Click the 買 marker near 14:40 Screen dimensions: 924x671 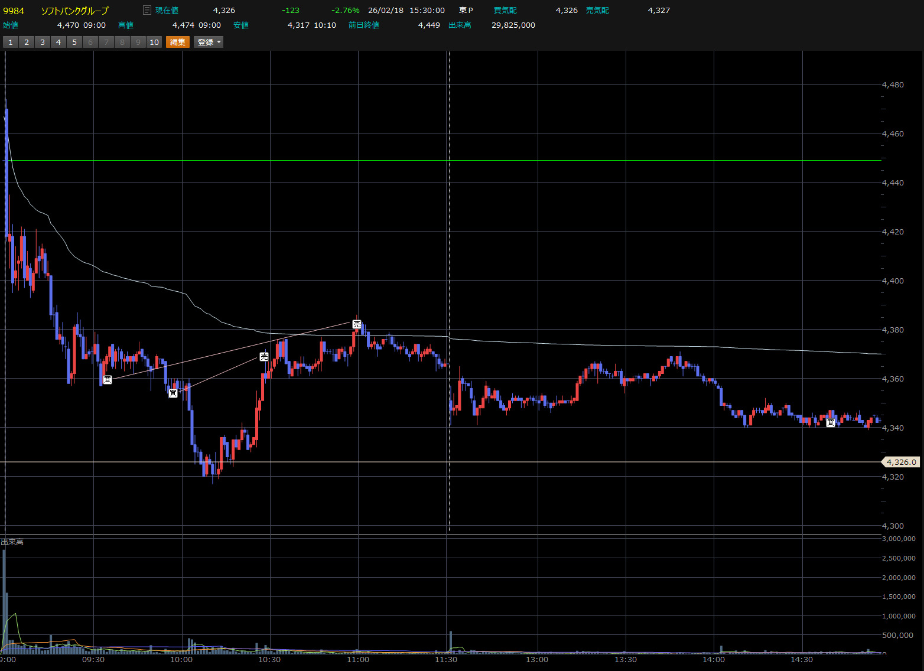click(x=831, y=422)
